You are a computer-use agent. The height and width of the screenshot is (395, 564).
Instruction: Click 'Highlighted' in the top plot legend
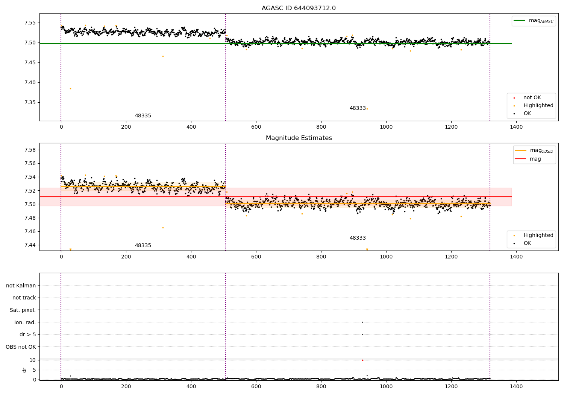[x=538, y=106]
